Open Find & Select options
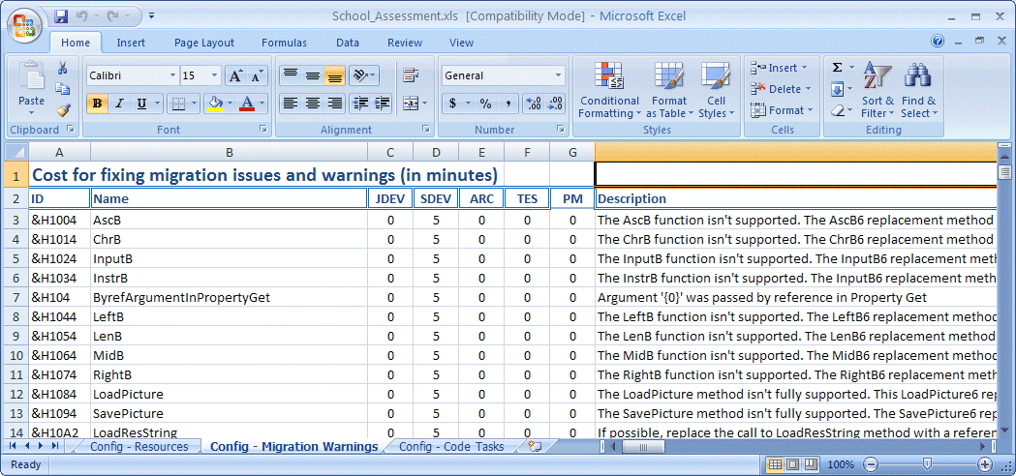 click(x=918, y=89)
